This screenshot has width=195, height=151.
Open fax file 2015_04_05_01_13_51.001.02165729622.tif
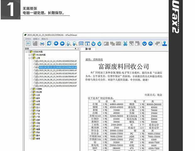pos(58,83)
